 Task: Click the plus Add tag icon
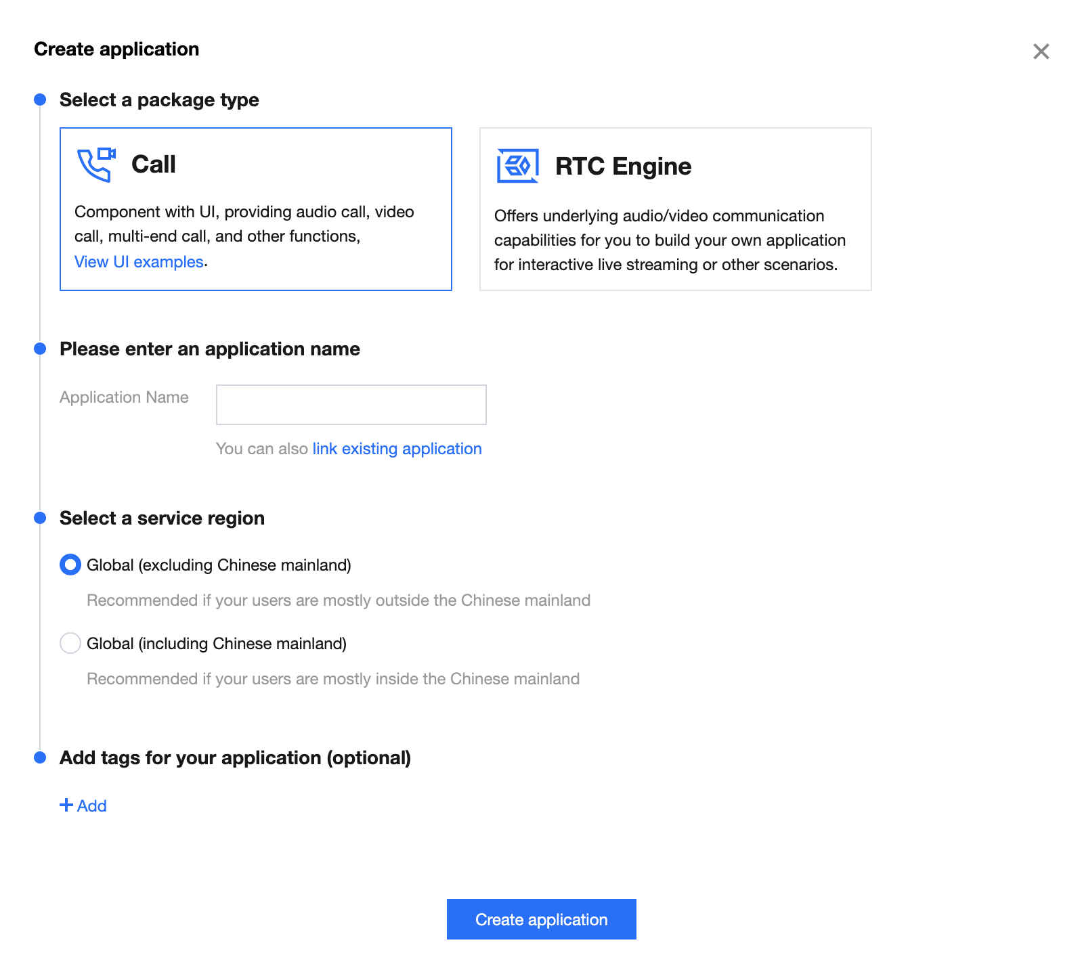point(66,805)
